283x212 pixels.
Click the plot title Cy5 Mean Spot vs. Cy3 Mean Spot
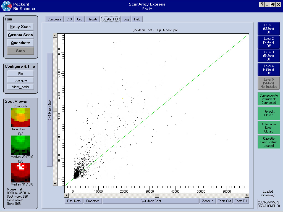point(154,30)
